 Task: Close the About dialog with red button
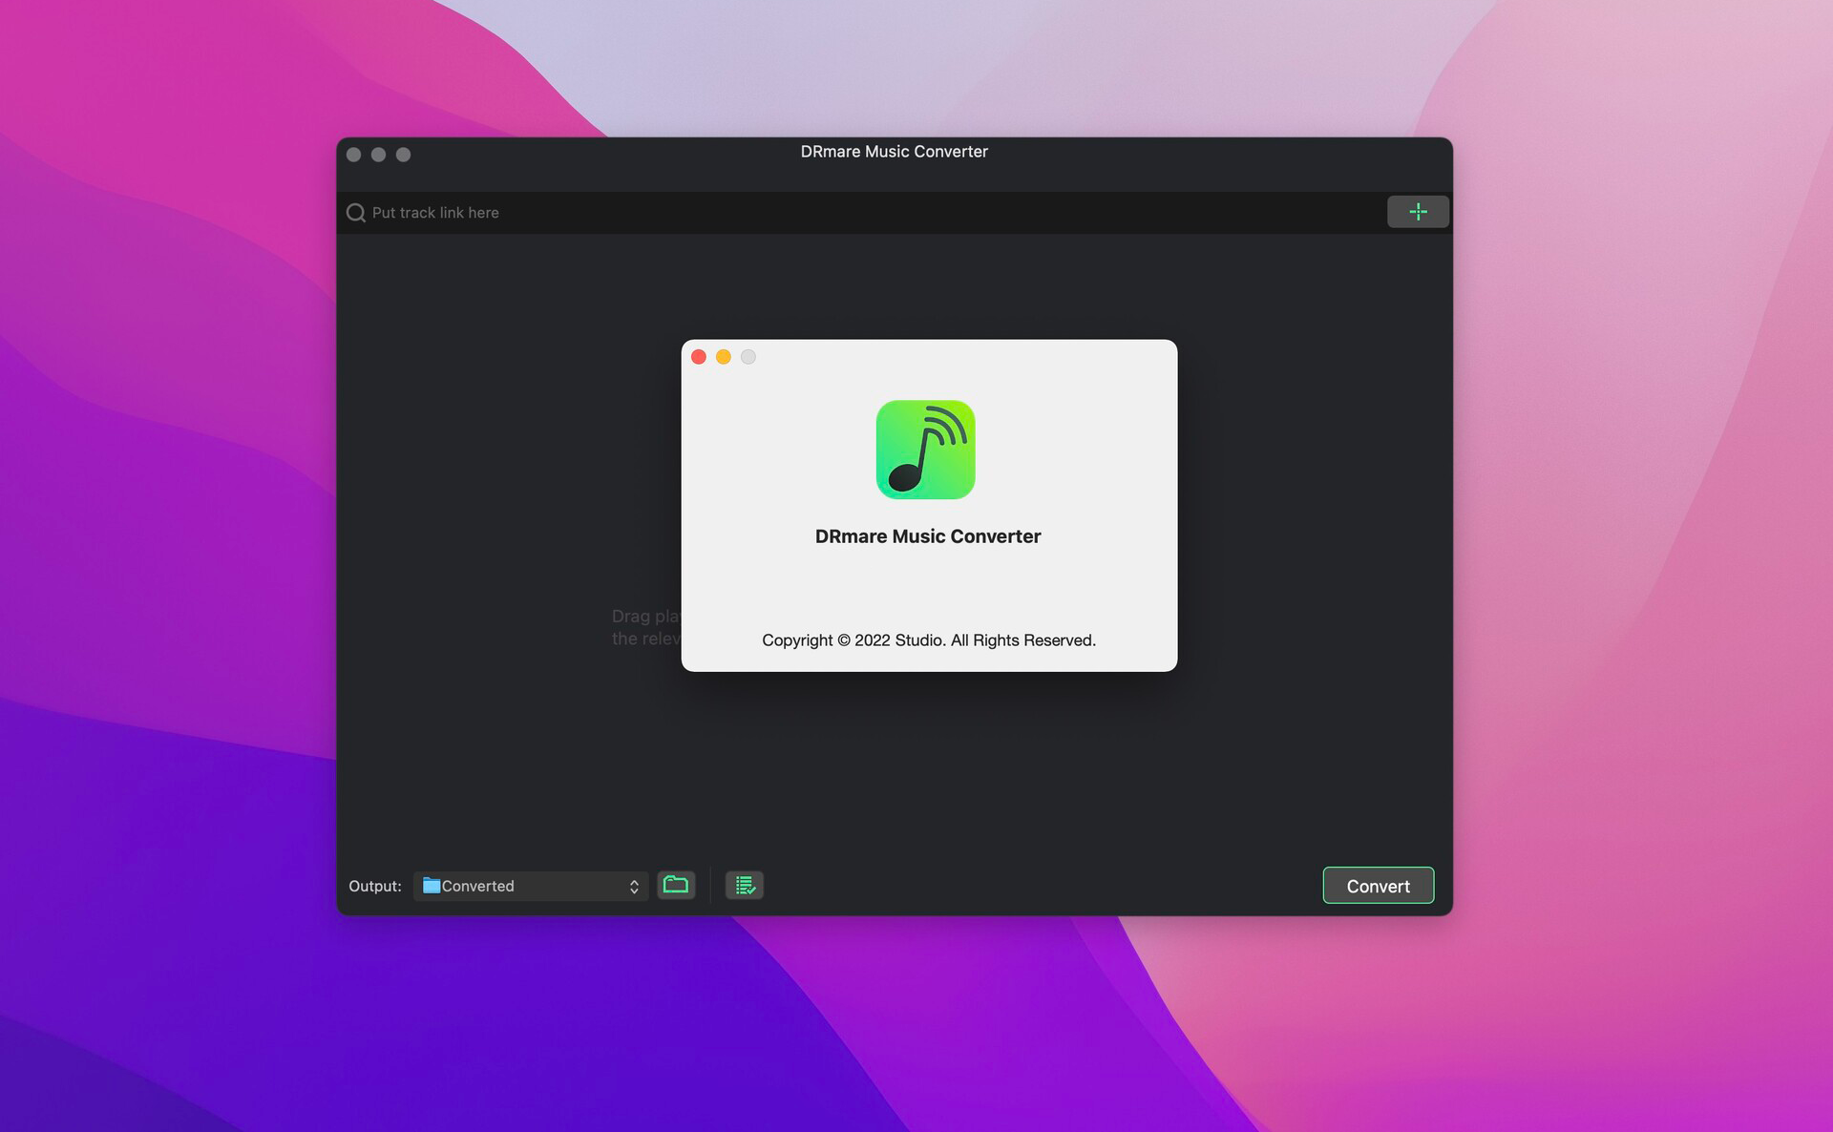(x=699, y=357)
